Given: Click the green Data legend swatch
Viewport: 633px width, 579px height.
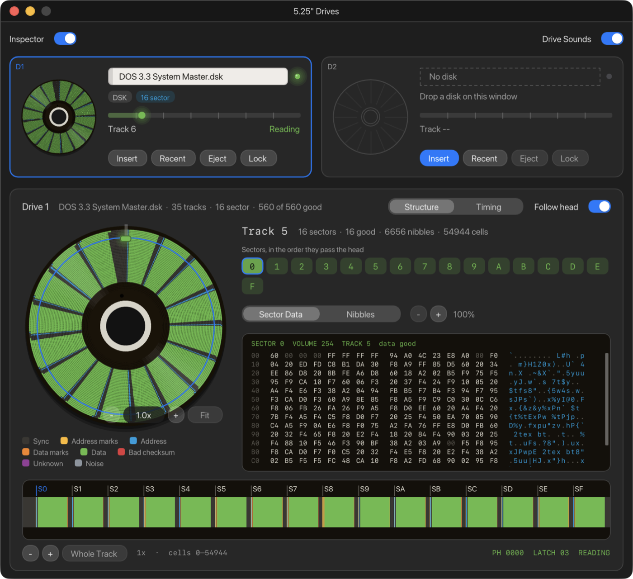Looking at the screenshot, I should pos(84,452).
